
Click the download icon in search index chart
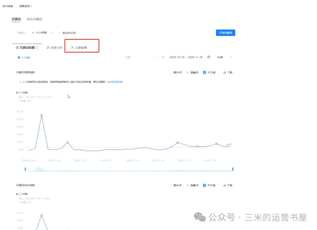coord(224,72)
